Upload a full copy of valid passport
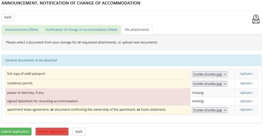Screen dimensions: 263x137 coord(246,74)
